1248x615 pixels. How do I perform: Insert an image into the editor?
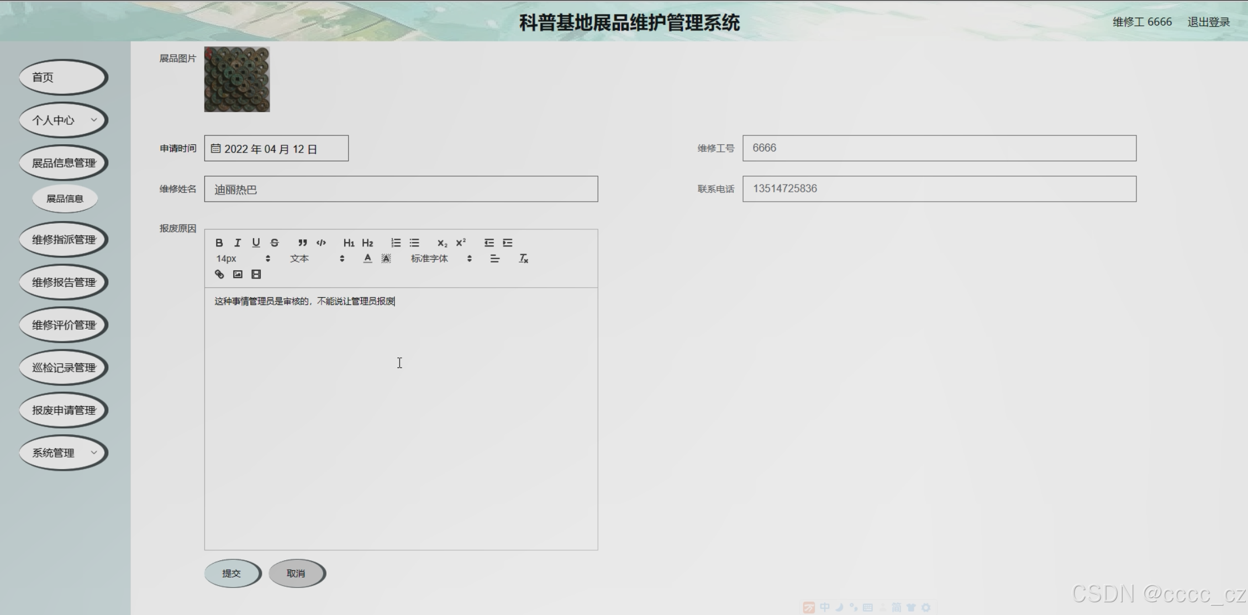click(238, 274)
